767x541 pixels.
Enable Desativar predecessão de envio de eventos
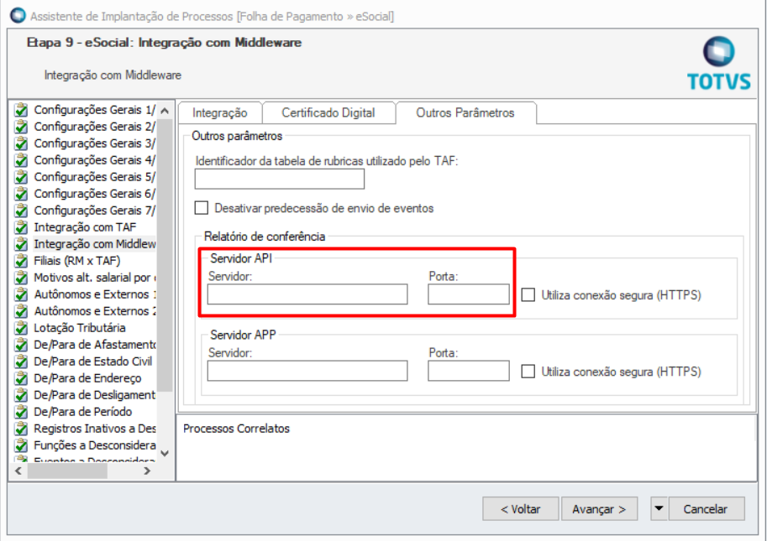tap(201, 208)
